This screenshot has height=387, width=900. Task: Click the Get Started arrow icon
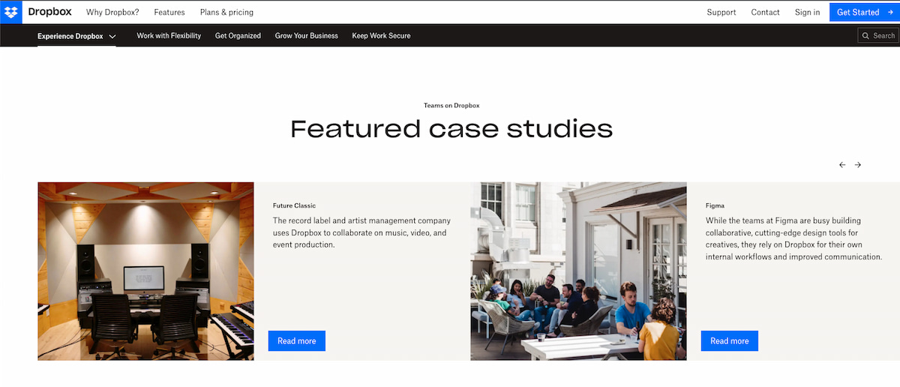[890, 12]
